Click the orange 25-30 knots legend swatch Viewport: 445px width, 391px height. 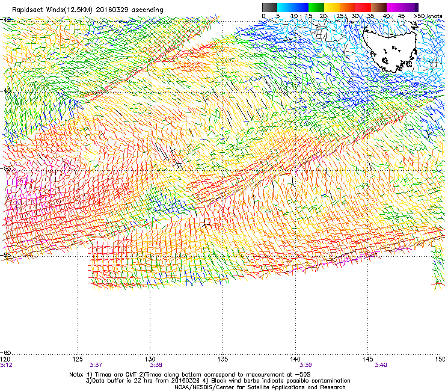coord(348,7)
